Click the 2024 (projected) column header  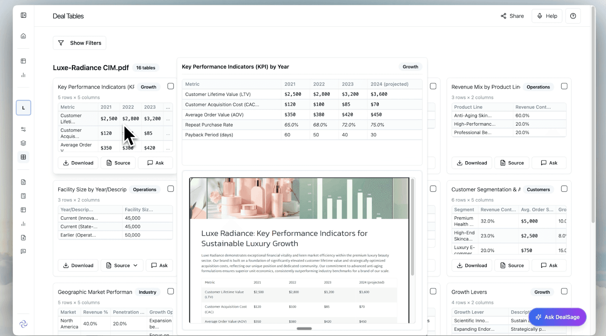pos(389,84)
